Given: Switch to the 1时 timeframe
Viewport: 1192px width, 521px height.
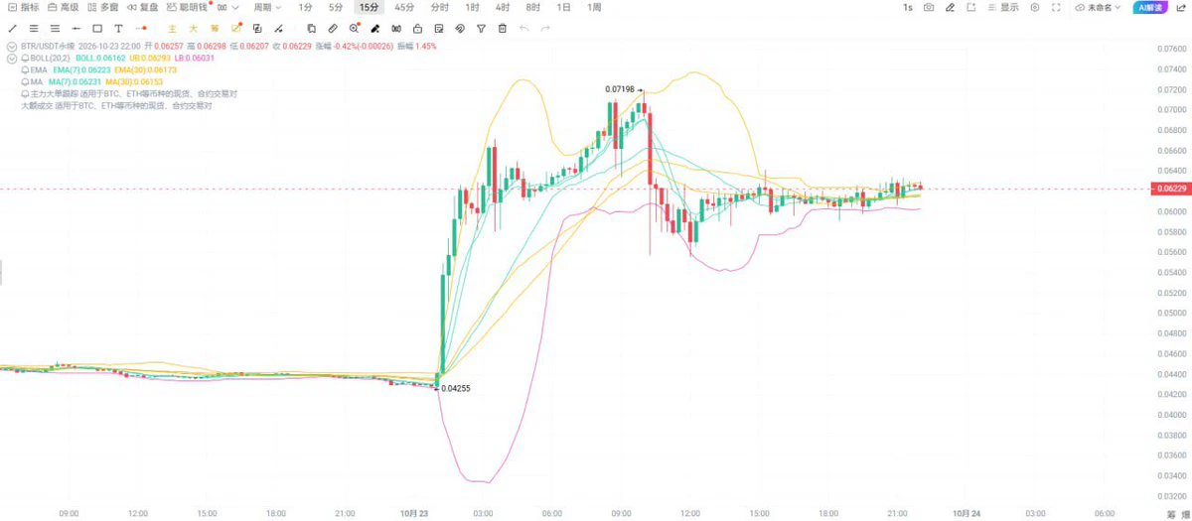Looking at the screenshot, I should coord(473,8).
